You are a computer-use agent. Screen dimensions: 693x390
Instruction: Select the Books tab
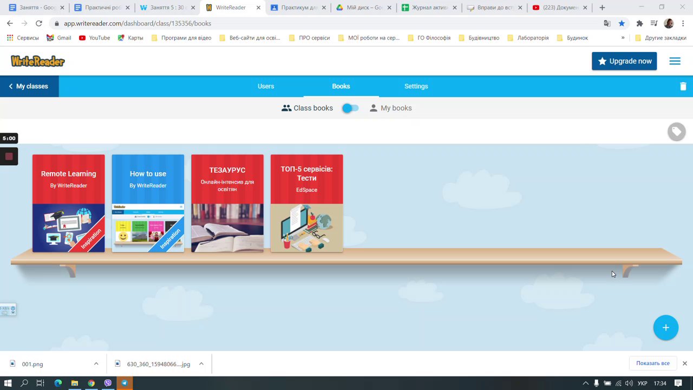[341, 86]
